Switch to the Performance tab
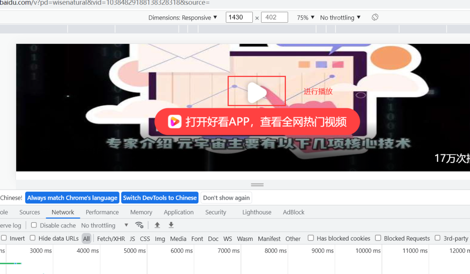Image resolution: width=470 pixels, height=274 pixels. pos(102,212)
